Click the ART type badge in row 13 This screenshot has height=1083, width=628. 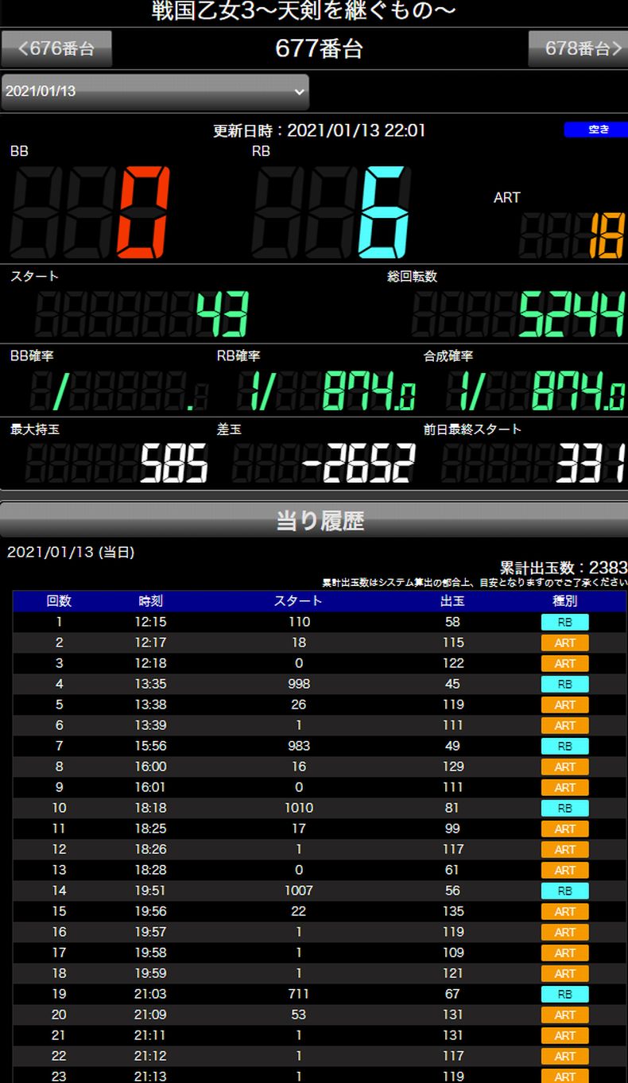coord(565,870)
